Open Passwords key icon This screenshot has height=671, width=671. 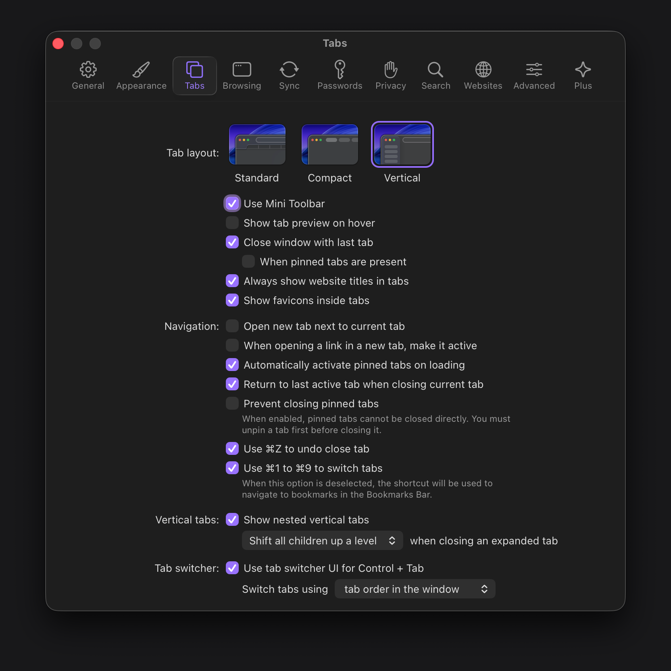pyautogui.click(x=340, y=70)
